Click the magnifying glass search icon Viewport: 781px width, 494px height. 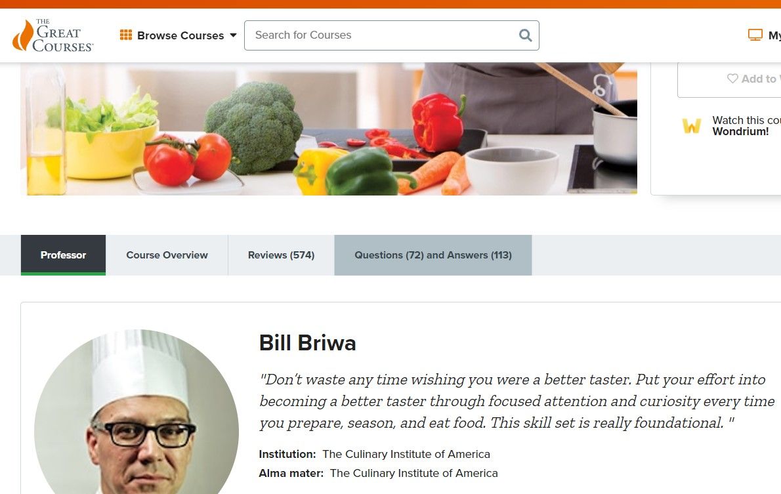(x=526, y=35)
